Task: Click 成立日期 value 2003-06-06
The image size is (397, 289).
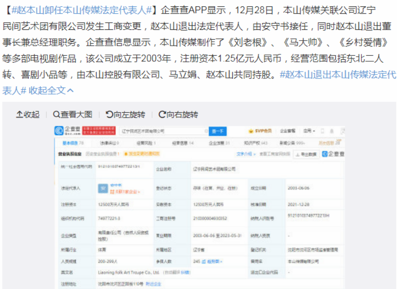Action: [298, 188]
